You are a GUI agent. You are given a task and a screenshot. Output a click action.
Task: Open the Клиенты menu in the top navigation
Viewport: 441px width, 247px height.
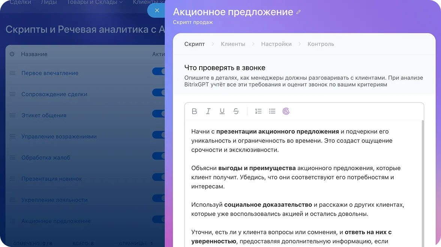click(x=148, y=2)
